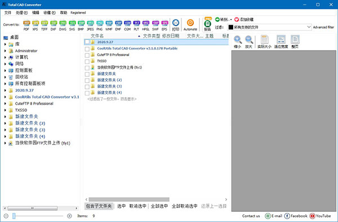Check the 新建文件夹 (2) checkbox

(x=87, y=80)
